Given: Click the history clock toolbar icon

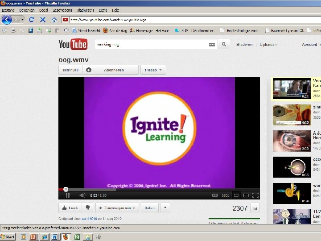Looking at the screenshot, I should point(4,30).
